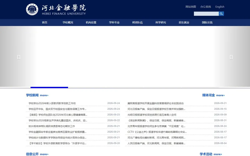250x156 pixels.
Task: Open the 【喜报】学校师生团队在2026年河北省心理健康情景 item
Action: [x=58, y=115]
